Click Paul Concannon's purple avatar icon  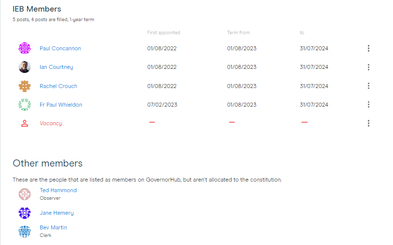click(x=25, y=48)
